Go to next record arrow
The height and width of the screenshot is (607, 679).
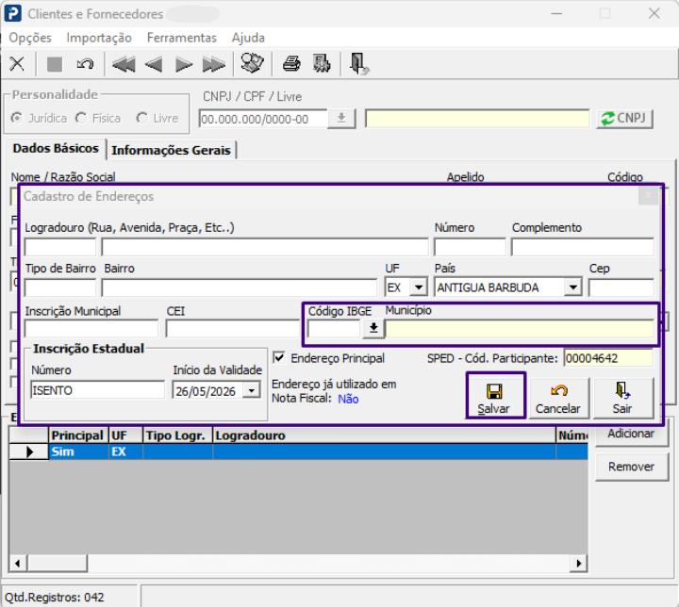(x=184, y=64)
